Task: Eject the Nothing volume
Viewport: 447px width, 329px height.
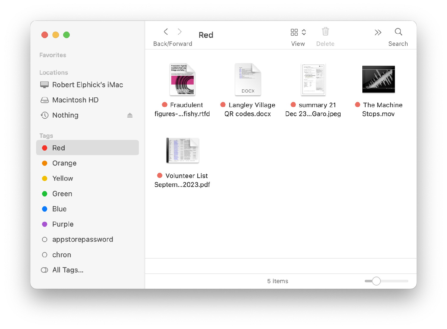Action: [x=130, y=115]
